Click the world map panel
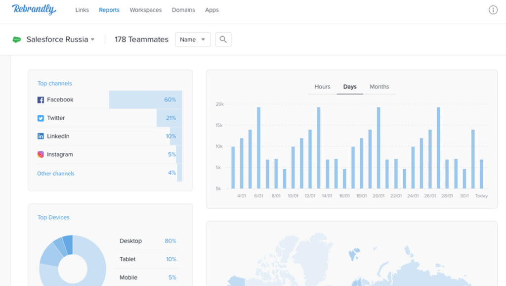The height and width of the screenshot is (286, 506). [352, 254]
